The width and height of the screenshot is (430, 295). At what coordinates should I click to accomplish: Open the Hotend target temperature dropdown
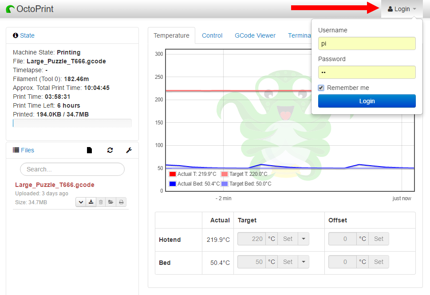303,239
